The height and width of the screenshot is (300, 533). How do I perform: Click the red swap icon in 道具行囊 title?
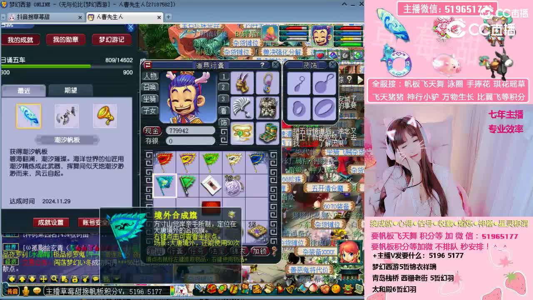tap(148, 65)
